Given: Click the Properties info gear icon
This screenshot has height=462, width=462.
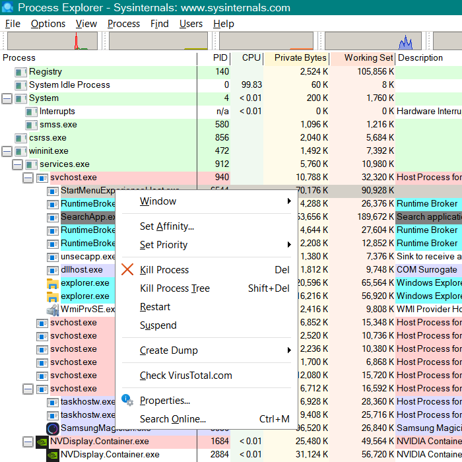Looking at the screenshot, I should [x=127, y=400].
